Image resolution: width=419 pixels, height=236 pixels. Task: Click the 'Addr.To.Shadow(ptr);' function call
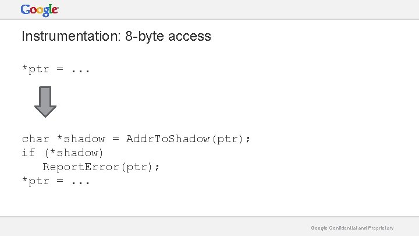tap(189, 139)
